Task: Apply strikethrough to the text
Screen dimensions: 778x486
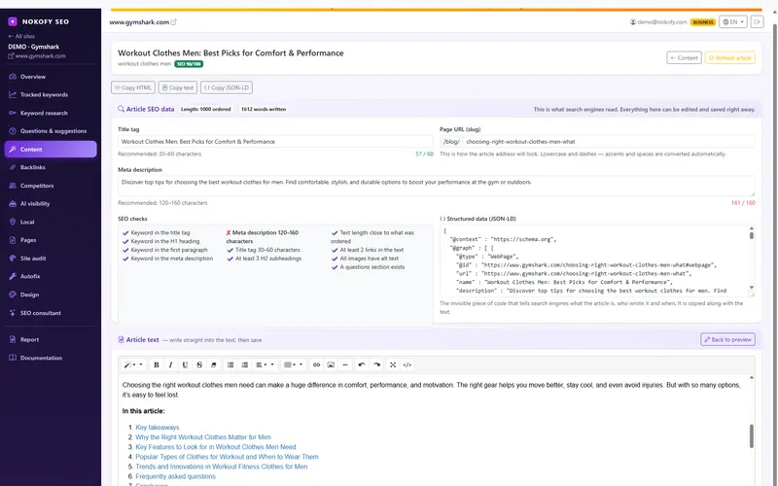Action: click(199, 364)
